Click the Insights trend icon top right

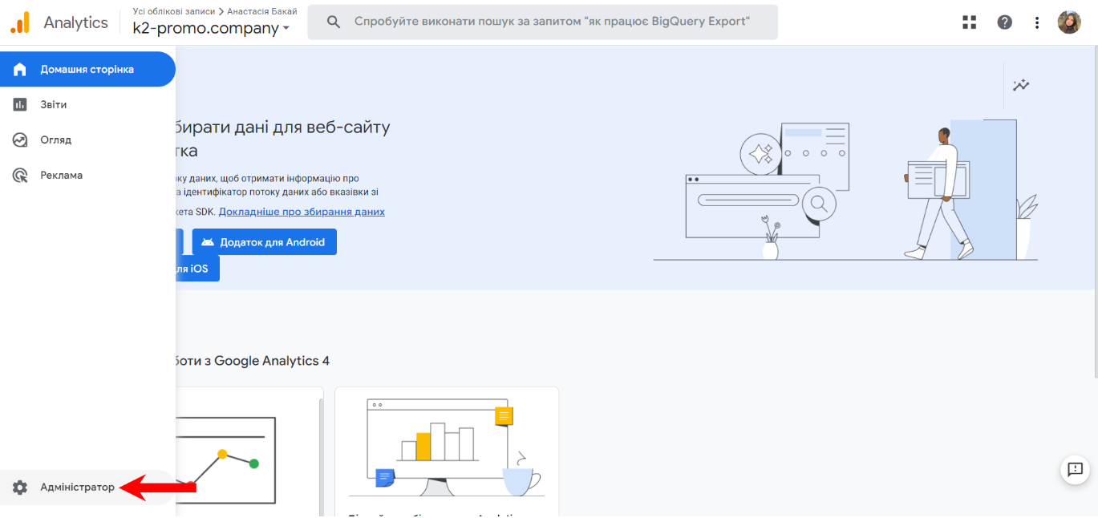[1021, 83]
